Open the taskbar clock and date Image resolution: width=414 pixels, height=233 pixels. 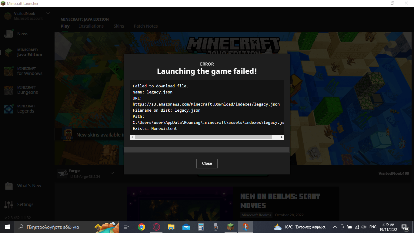pos(388,227)
